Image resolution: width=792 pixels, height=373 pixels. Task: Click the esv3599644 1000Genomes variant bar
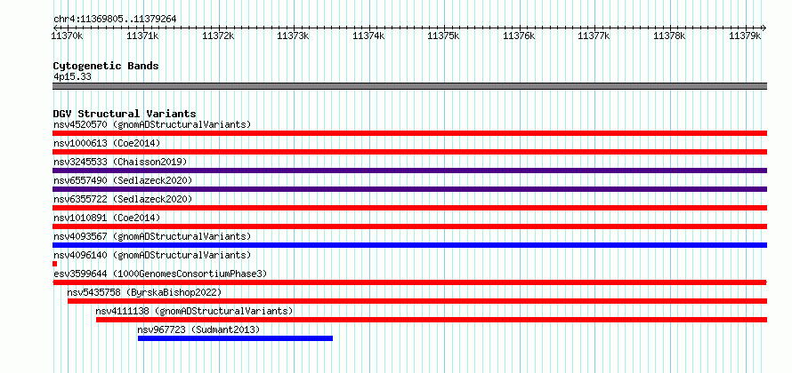[409, 282]
